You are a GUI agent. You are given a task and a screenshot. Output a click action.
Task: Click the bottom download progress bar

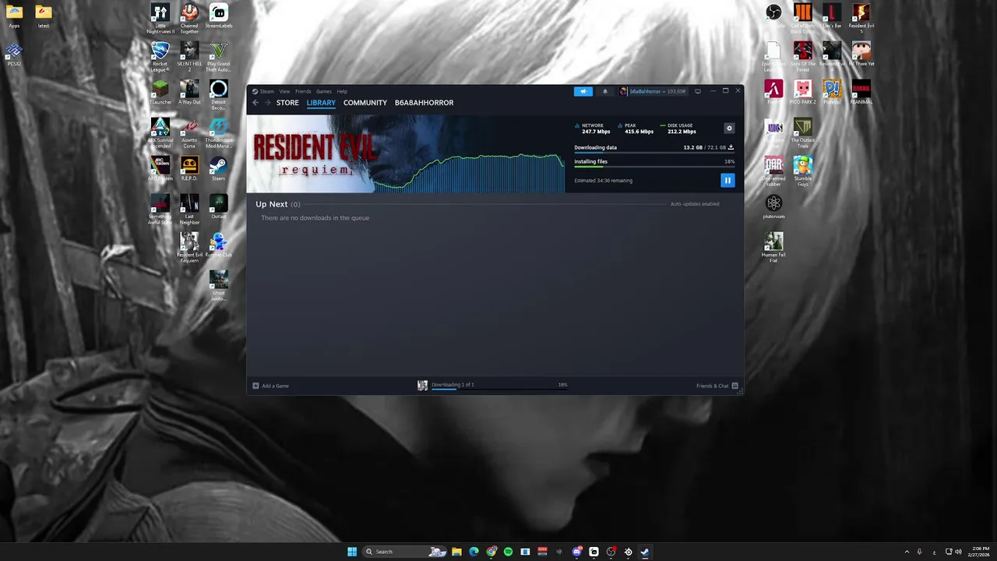click(499, 389)
